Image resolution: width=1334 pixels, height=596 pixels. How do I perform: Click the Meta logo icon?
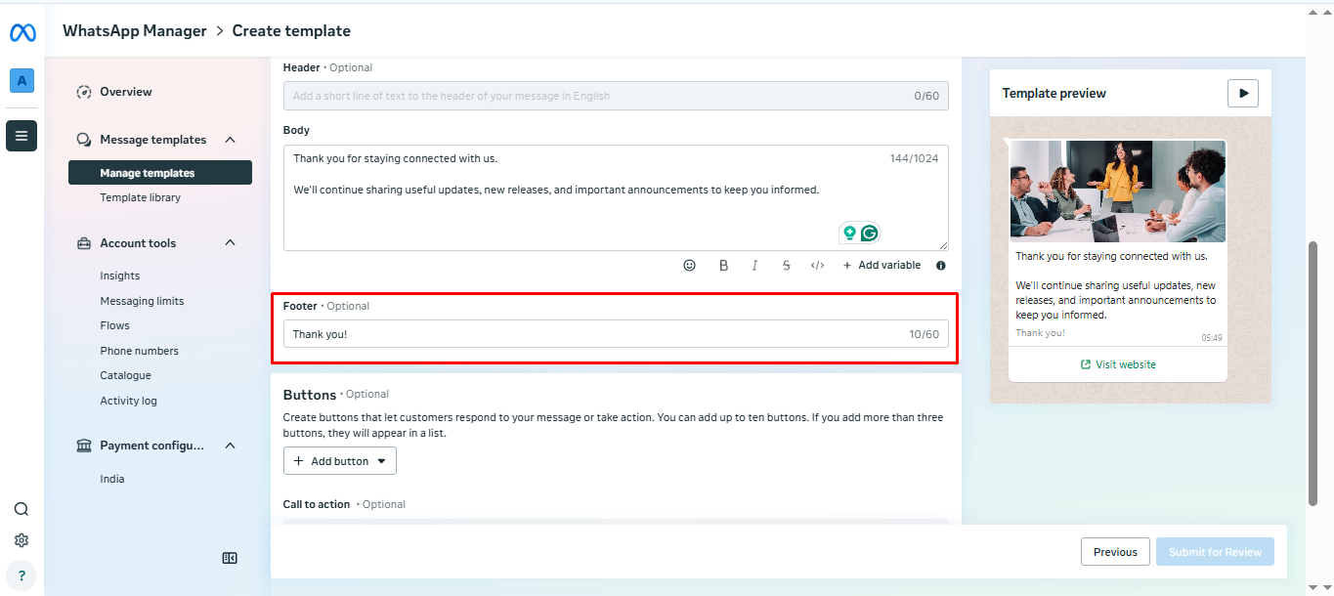point(22,32)
